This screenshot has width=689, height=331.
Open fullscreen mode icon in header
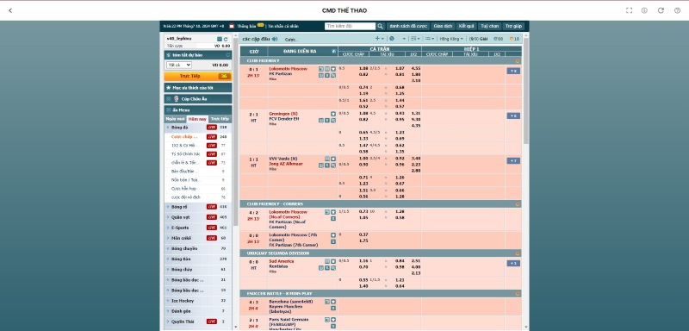pyautogui.click(x=629, y=10)
